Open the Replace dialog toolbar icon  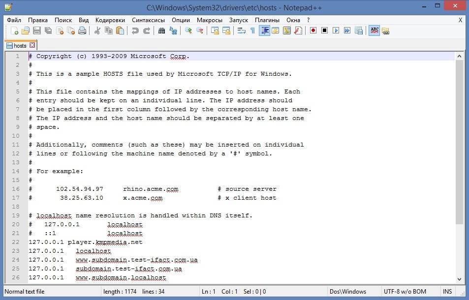[x=173, y=30]
